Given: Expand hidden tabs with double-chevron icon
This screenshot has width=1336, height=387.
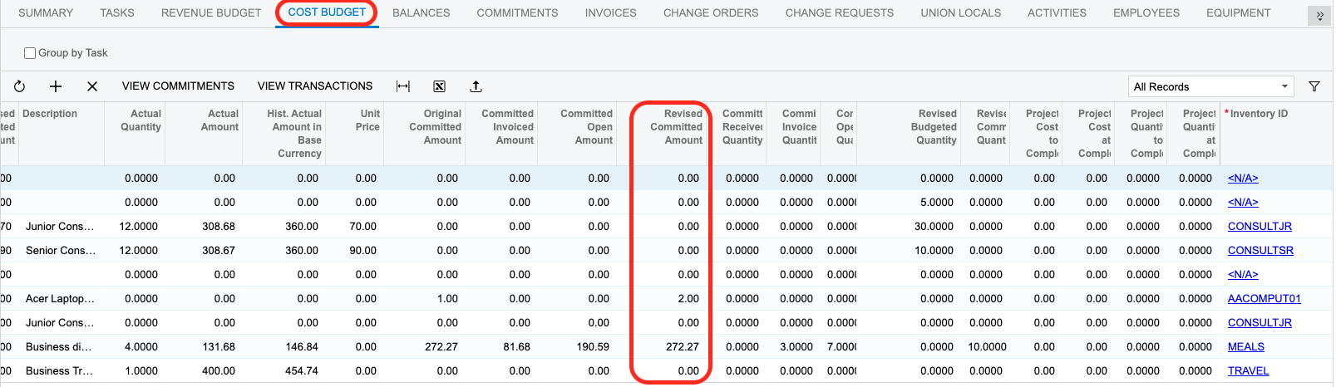Looking at the screenshot, I should (1319, 15).
